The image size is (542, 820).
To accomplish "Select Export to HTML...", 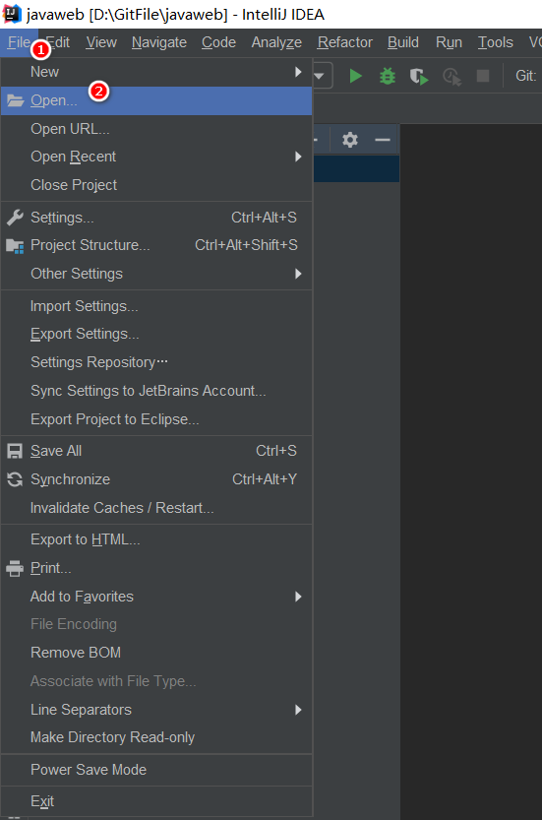I will tap(156, 539).
